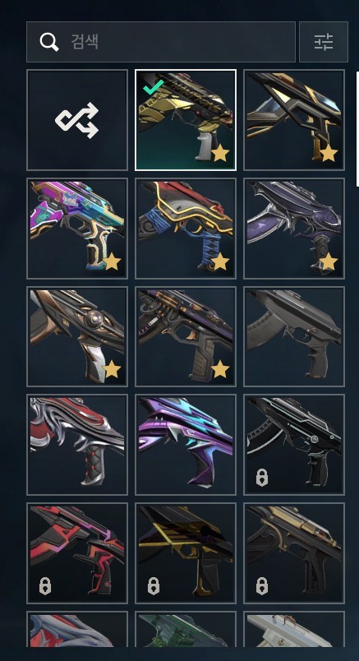The image size is (359, 661).
Task: Click lock icon on black-white skin
Action: click(262, 478)
